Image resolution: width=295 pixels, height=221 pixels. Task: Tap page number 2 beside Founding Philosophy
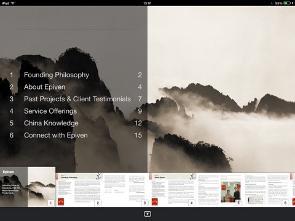point(140,75)
